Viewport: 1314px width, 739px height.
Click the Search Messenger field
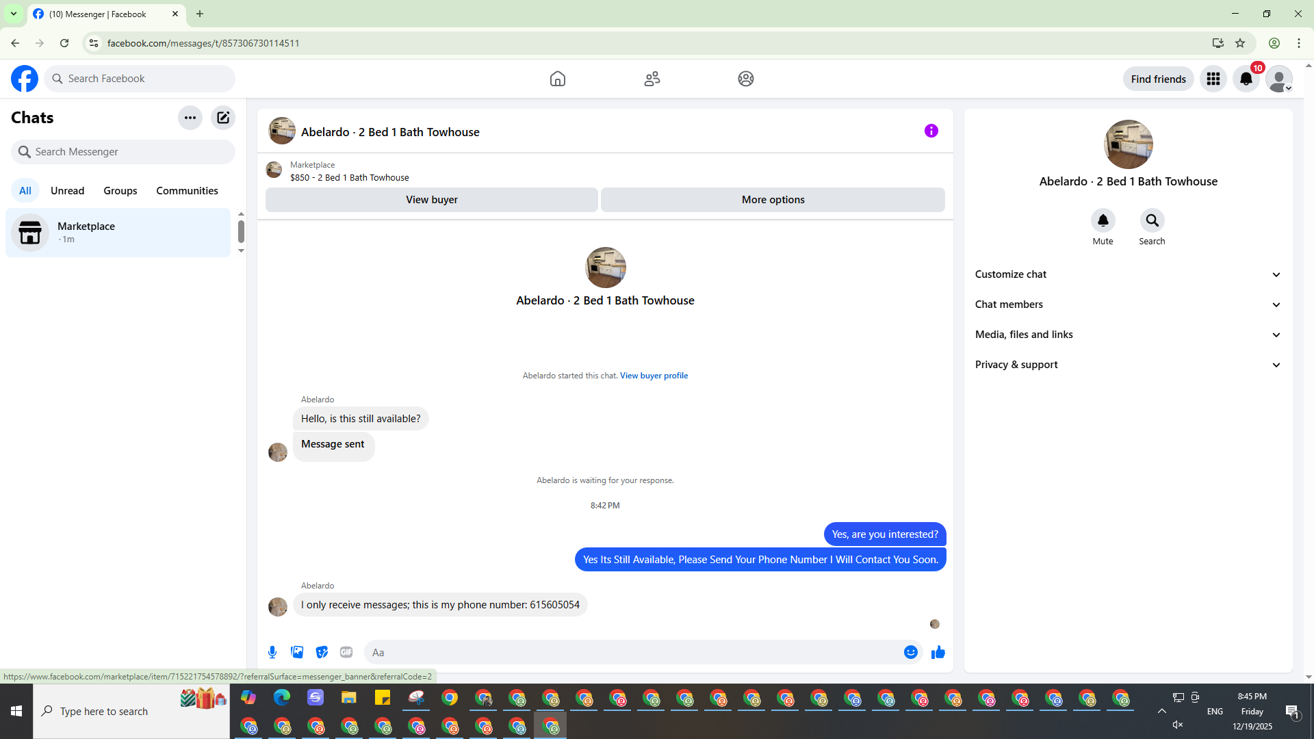123,152
